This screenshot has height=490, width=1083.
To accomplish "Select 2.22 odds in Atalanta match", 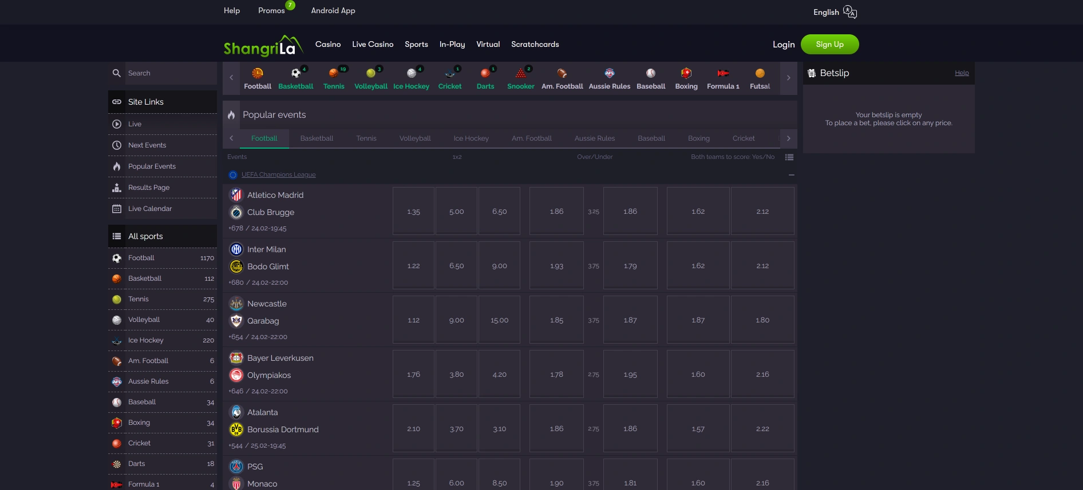I will coord(762,428).
